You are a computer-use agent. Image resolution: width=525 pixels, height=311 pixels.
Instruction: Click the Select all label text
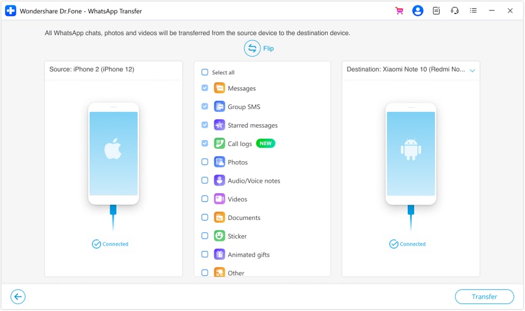pos(223,72)
